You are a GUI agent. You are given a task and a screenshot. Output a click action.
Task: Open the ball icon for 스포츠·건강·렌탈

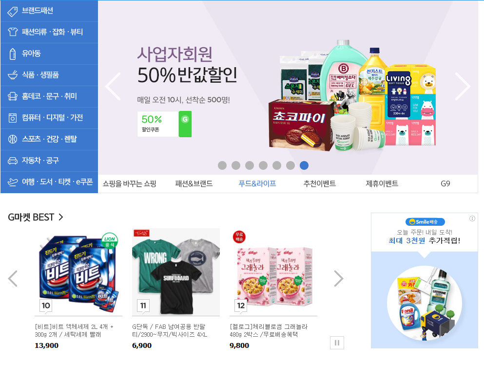click(x=13, y=139)
